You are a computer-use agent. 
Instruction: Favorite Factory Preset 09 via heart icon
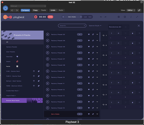[x=89, y=71]
